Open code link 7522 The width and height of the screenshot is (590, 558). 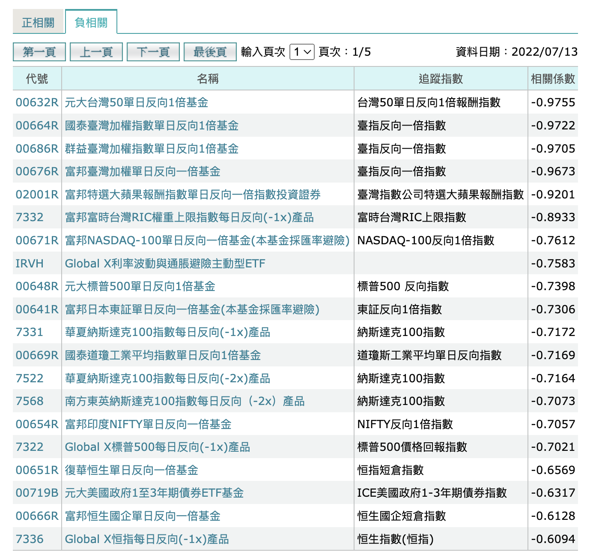tap(30, 378)
